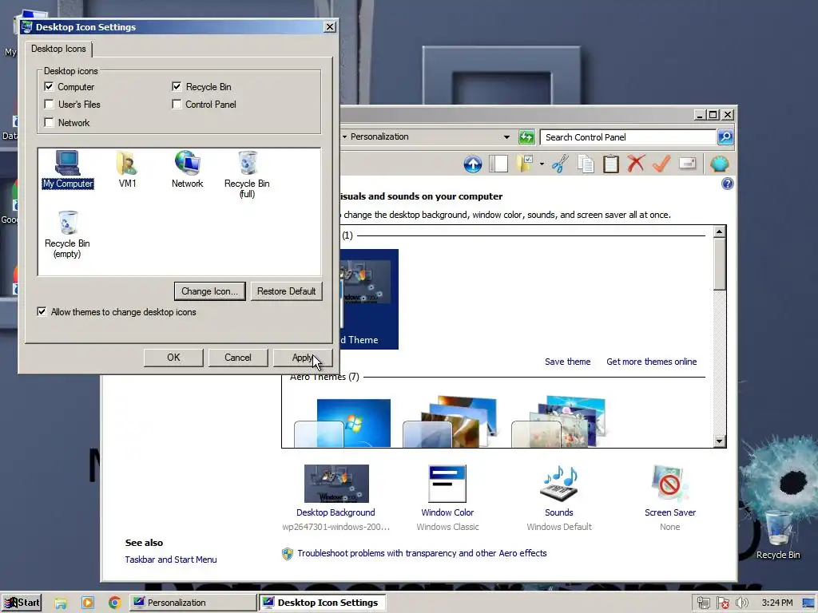
Task: Open the Start menu
Action: pyautogui.click(x=22, y=603)
